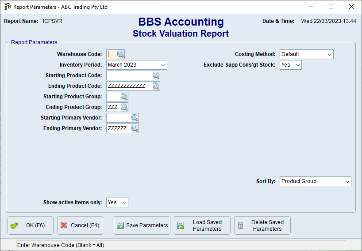
Task: Click the Ending Product Group lookup icon
Action: pyautogui.click(x=124, y=107)
